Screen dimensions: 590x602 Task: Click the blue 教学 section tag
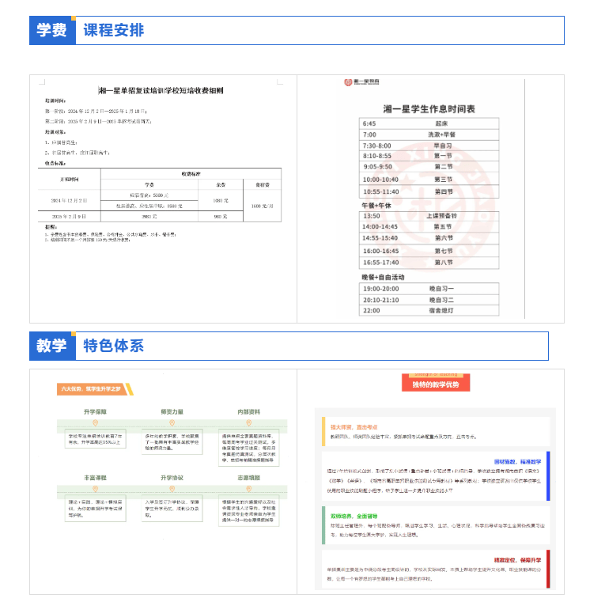pyautogui.click(x=52, y=346)
